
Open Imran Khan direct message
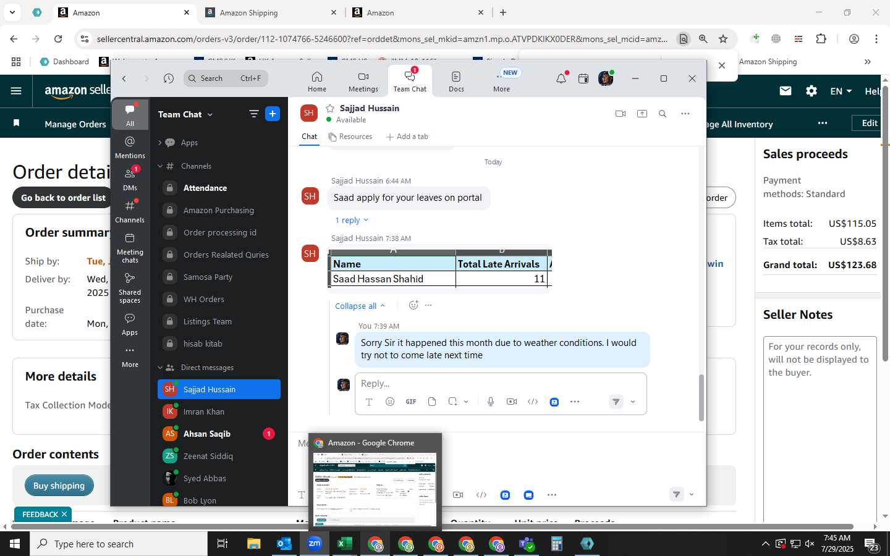click(x=219, y=411)
